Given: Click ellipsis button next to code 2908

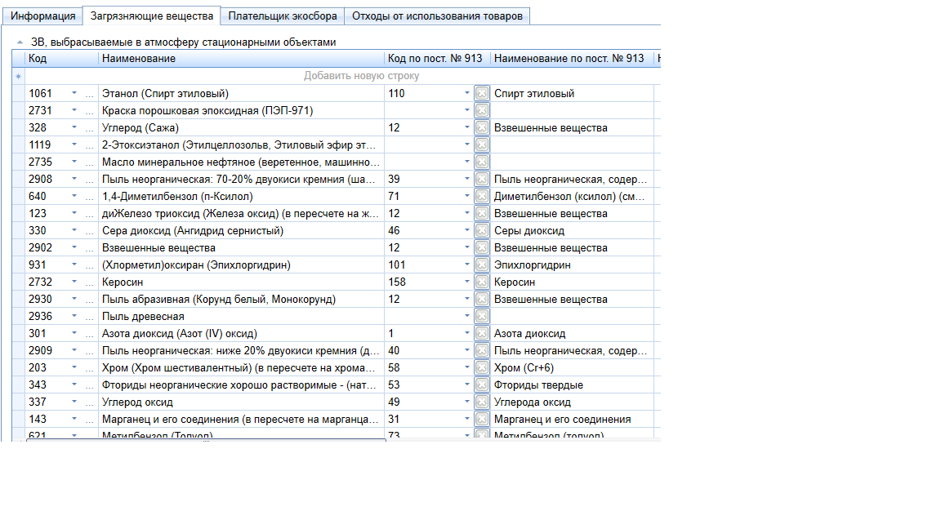Looking at the screenshot, I should (x=89, y=179).
